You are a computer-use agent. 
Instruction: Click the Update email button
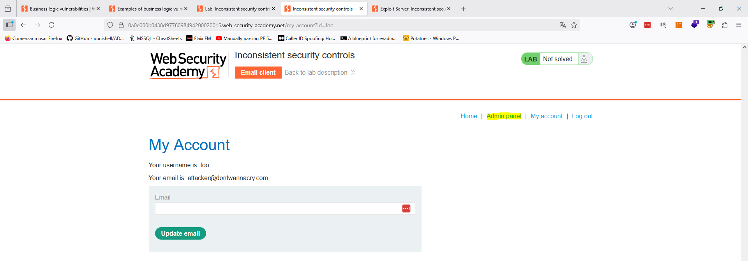(180, 233)
